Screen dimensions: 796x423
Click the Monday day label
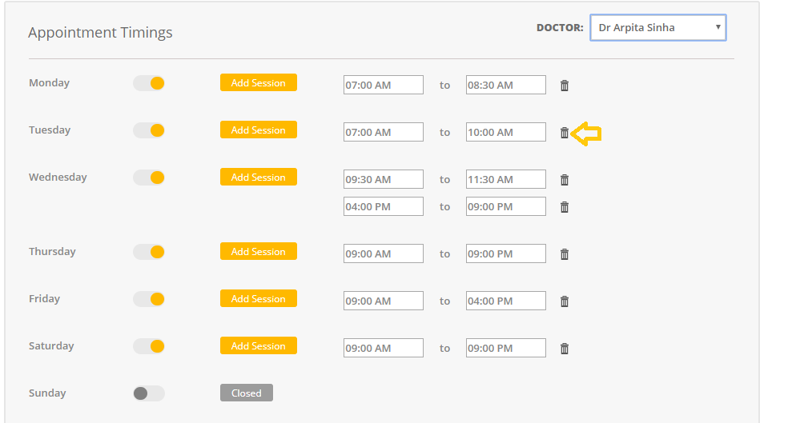click(x=49, y=82)
